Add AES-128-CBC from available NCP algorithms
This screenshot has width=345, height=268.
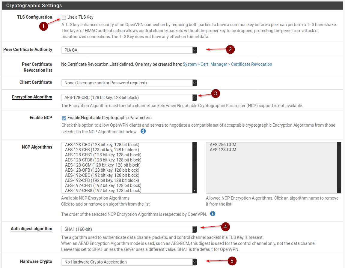(x=102, y=145)
